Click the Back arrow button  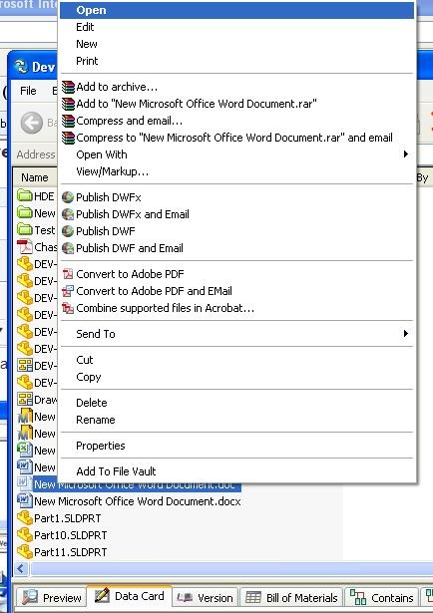click(x=31, y=124)
